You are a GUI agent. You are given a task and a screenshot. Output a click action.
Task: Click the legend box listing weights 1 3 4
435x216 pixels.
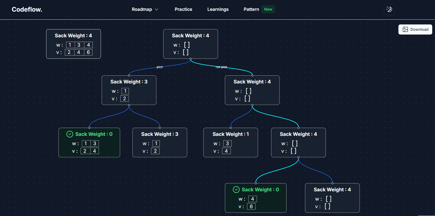tap(73, 44)
